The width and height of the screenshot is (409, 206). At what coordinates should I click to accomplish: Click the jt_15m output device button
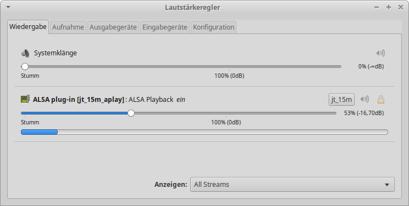coord(341,99)
